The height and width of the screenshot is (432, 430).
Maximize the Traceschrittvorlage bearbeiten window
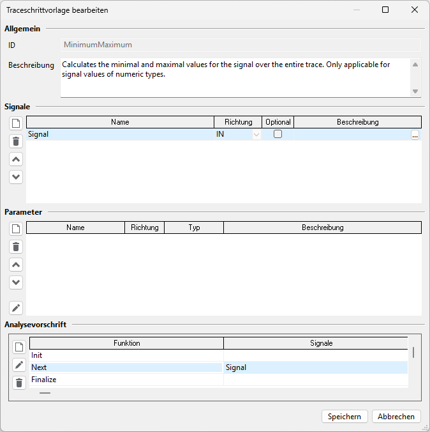385,10
